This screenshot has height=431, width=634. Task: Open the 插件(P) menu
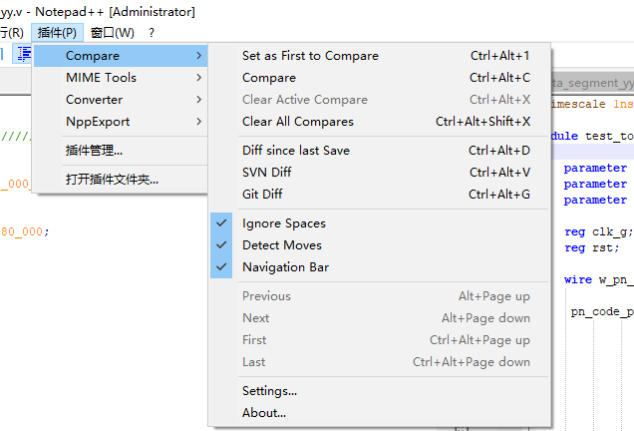coord(57,32)
